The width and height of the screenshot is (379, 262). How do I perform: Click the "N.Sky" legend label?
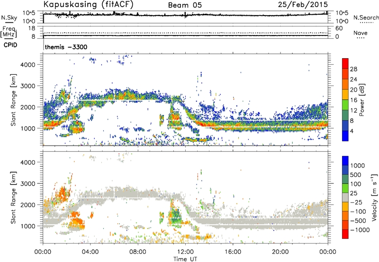click(9, 17)
